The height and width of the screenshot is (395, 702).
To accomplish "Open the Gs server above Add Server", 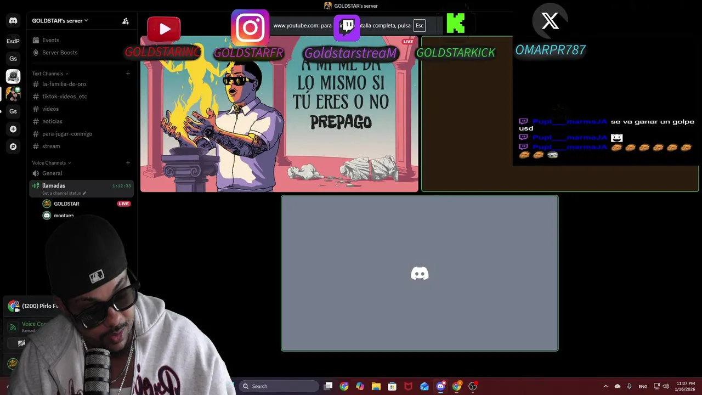I will coord(13,111).
